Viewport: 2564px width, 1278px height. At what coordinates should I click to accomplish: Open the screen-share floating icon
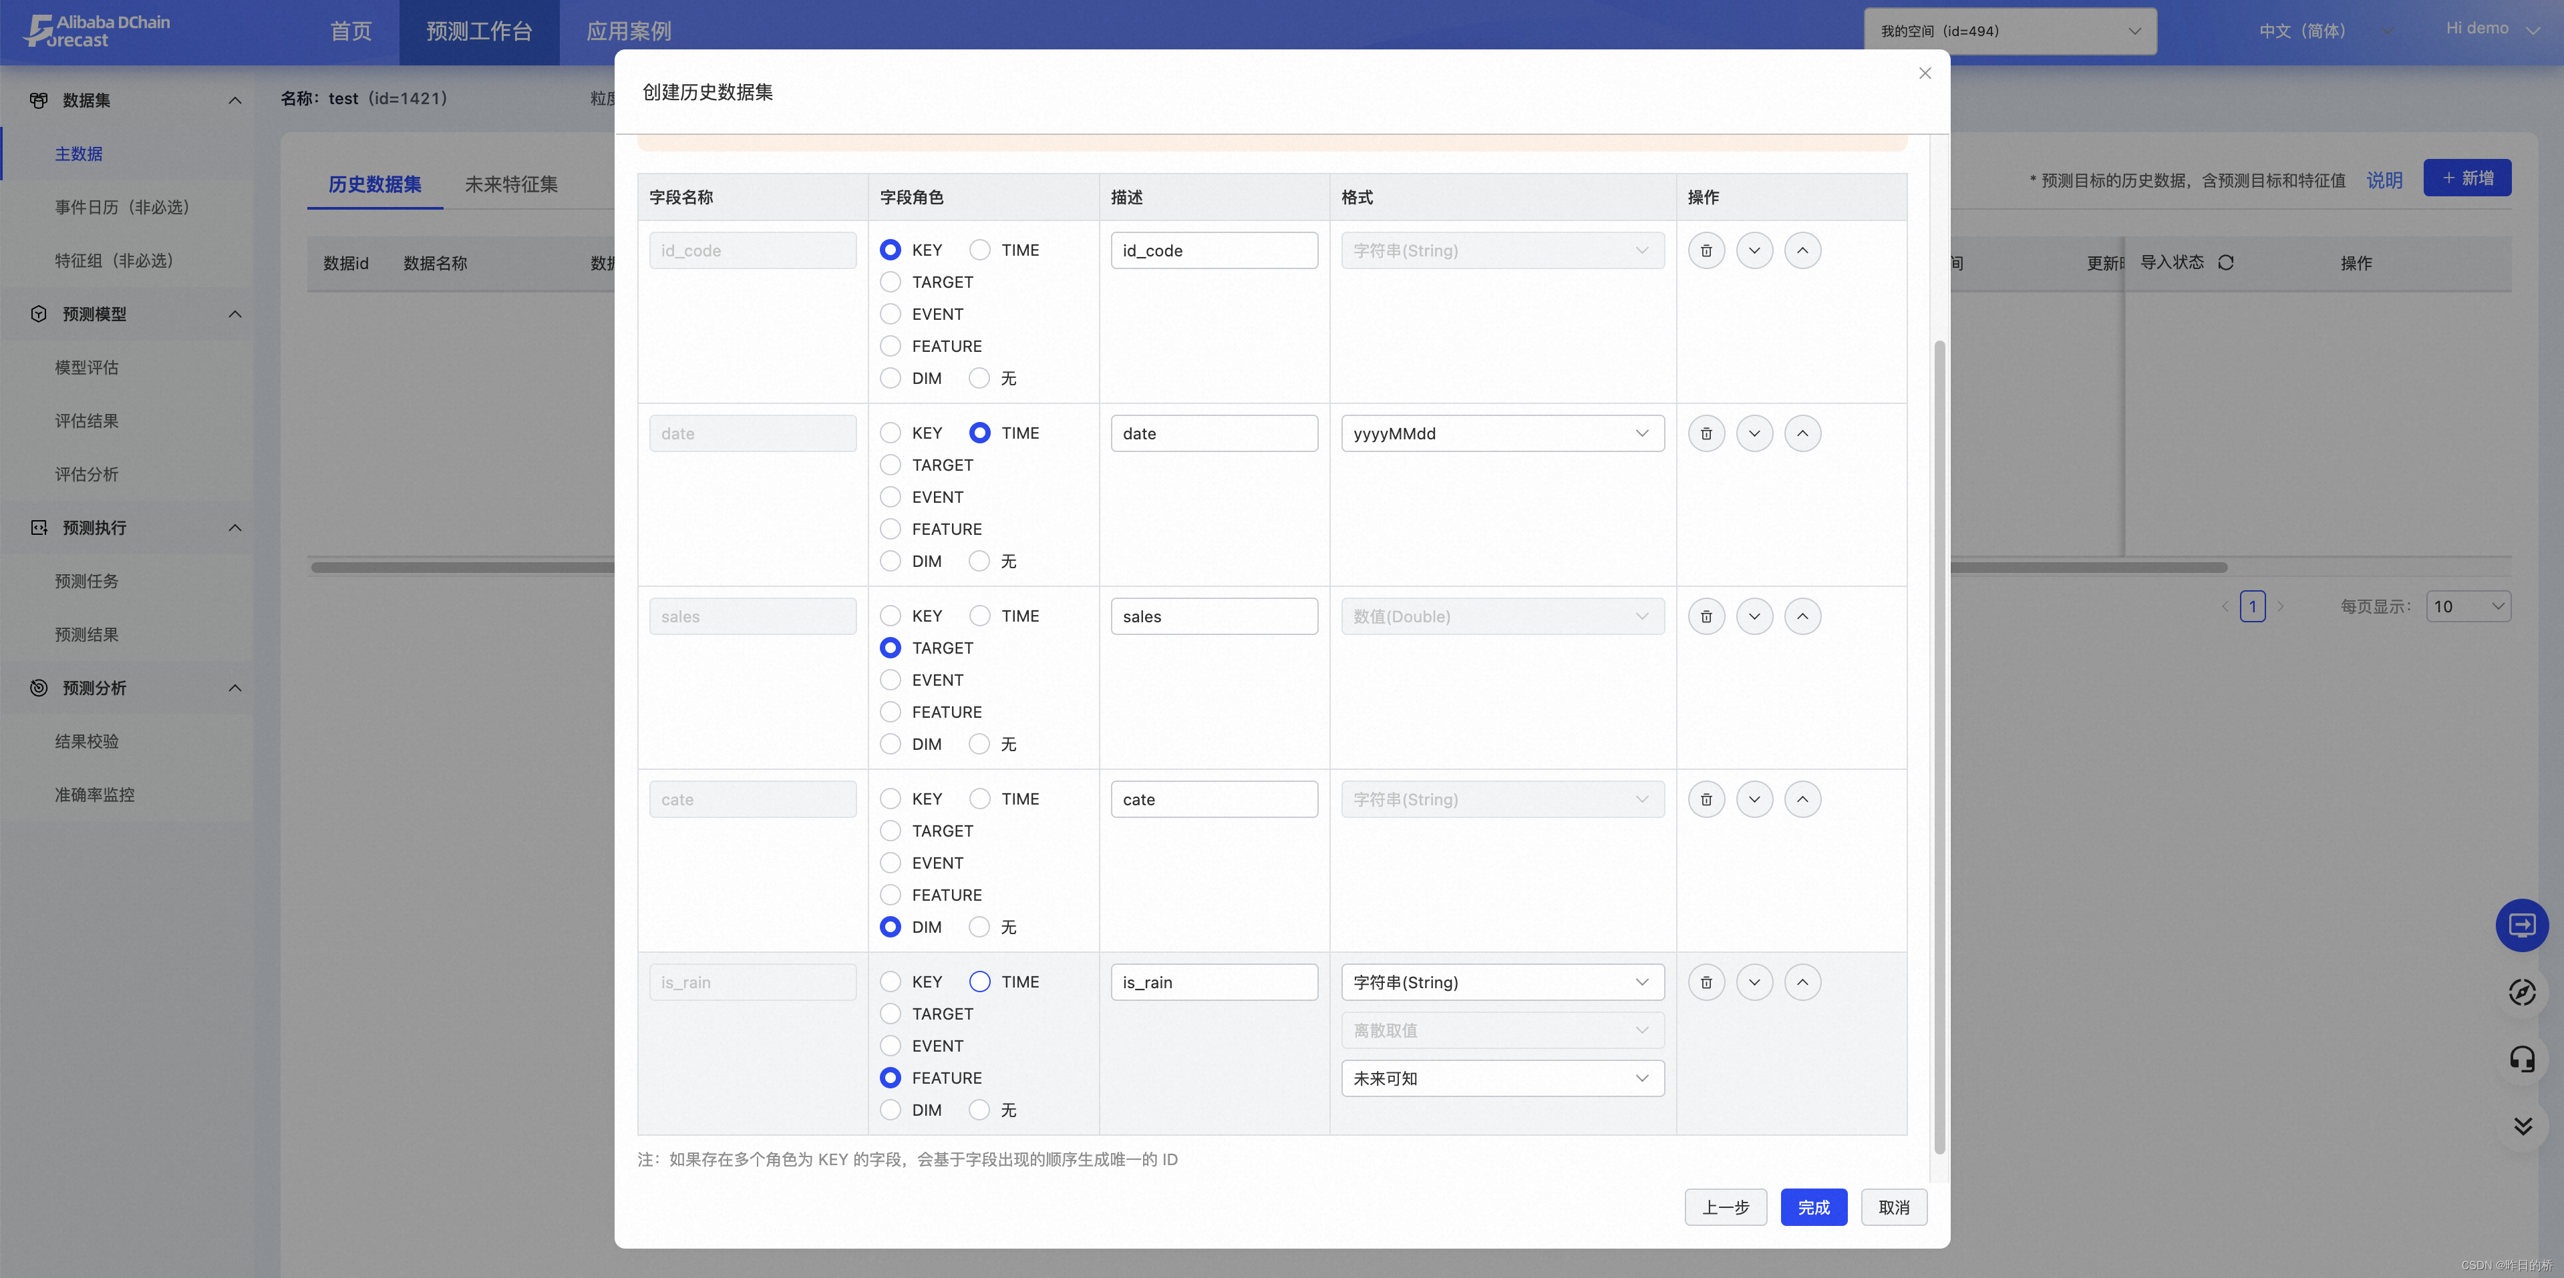(x=2521, y=926)
